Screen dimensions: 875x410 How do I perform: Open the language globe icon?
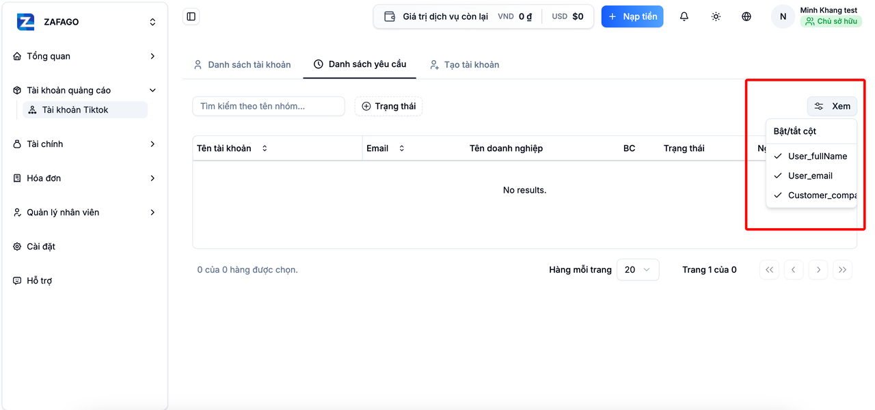pyautogui.click(x=746, y=16)
